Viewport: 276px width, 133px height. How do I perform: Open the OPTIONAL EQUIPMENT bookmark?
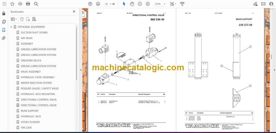[x=31, y=27]
